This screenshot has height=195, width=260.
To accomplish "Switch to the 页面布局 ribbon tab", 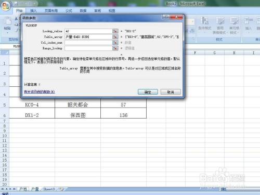I will 51,11.
